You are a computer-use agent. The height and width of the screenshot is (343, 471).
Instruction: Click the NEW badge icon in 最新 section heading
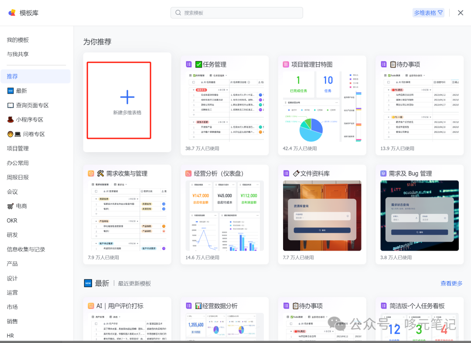coord(88,283)
